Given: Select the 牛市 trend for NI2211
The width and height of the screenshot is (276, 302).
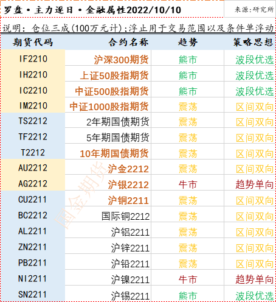Looking at the screenshot, I should 188,279.
